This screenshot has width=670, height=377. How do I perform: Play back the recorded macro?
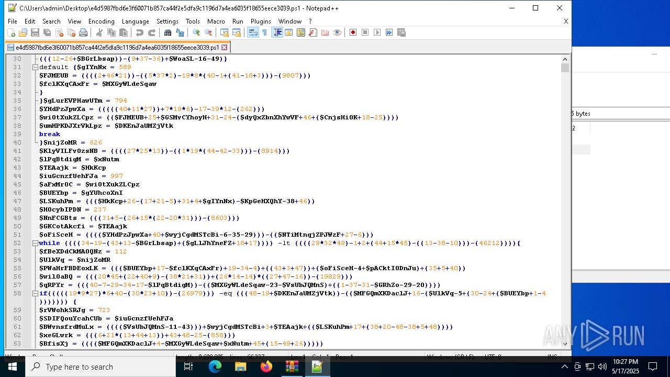pyautogui.click(x=377, y=32)
